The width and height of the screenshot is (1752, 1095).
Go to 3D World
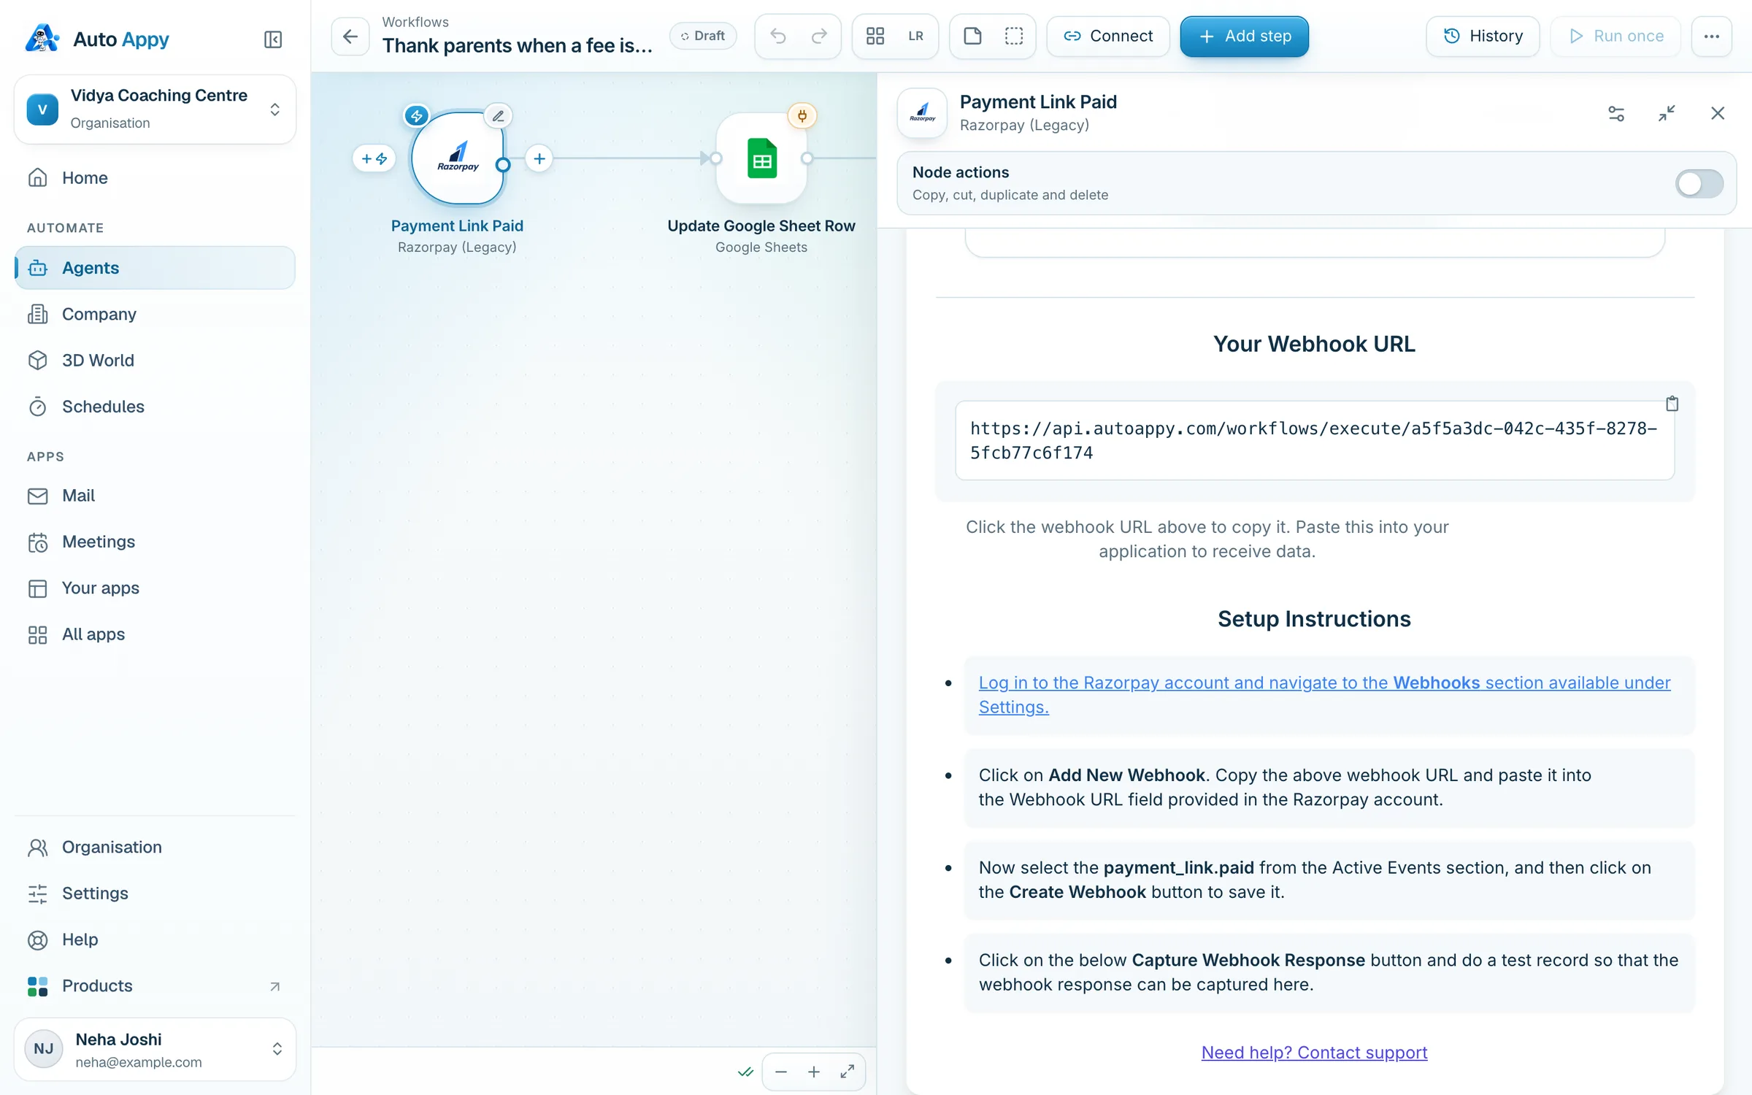155,360
